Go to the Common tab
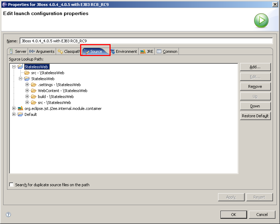This screenshot has height=224, width=280. coord(167,51)
